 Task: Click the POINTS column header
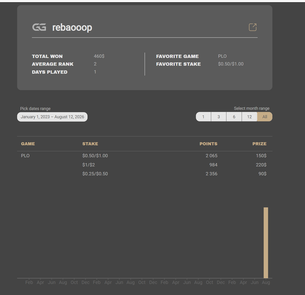click(208, 144)
